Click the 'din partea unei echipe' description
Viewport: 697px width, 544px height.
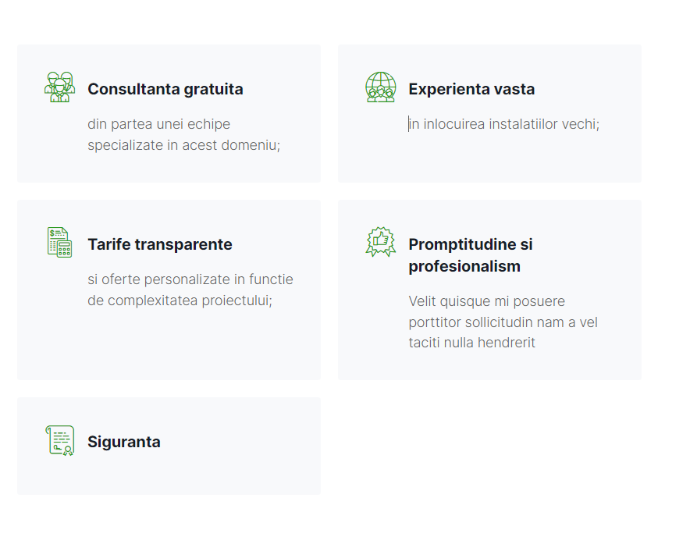[x=158, y=124]
